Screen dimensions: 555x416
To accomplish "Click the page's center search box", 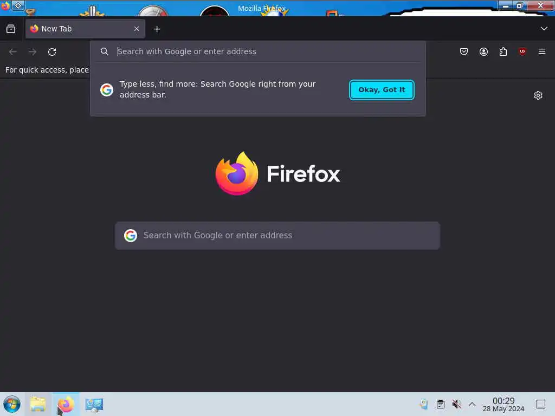I will [x=277, y=236].
